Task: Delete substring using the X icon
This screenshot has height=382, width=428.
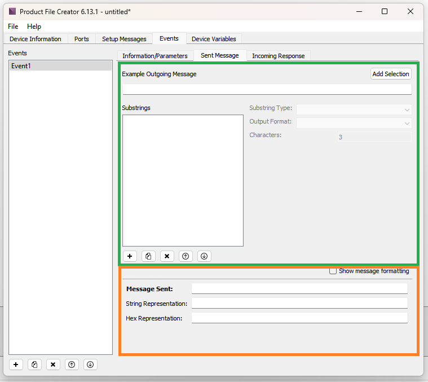Action: click(167, 256)
